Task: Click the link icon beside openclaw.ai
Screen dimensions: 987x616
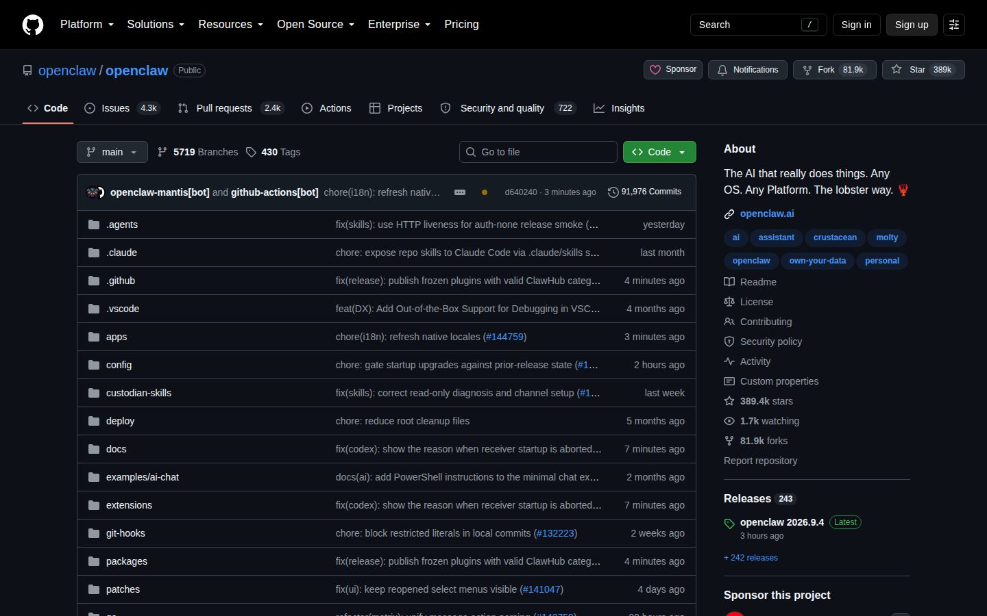Action: coord(729,214)
